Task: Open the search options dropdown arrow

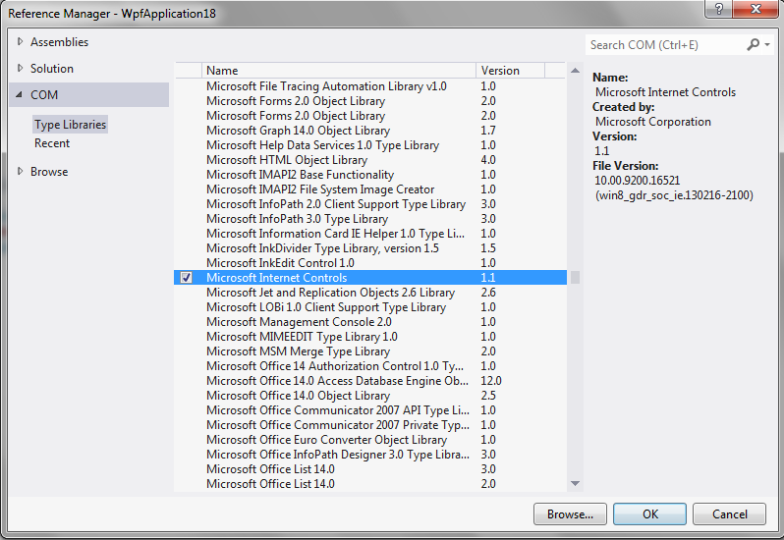Action: (x=767, y=45)
